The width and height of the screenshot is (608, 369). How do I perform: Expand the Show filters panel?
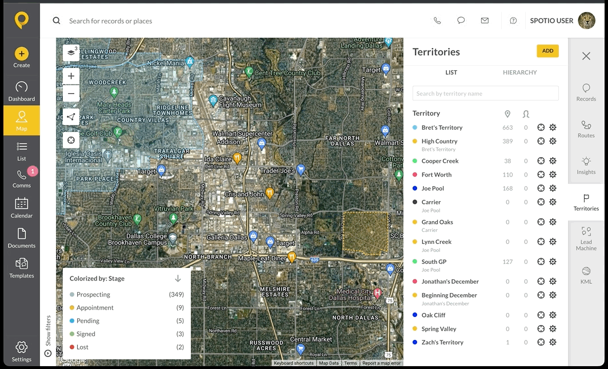pyautogui.click(x=48, y=336)
